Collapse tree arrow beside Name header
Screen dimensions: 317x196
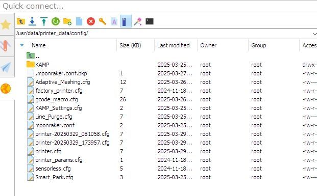coord(22,45)
